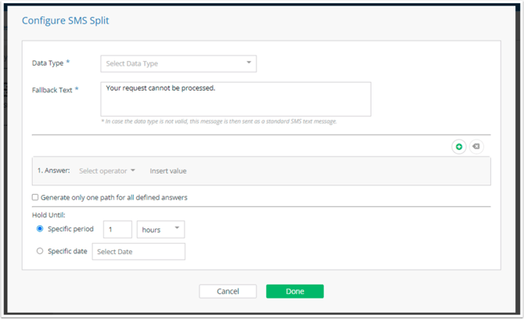Focus the Fallback Text message box

[235, 99]
